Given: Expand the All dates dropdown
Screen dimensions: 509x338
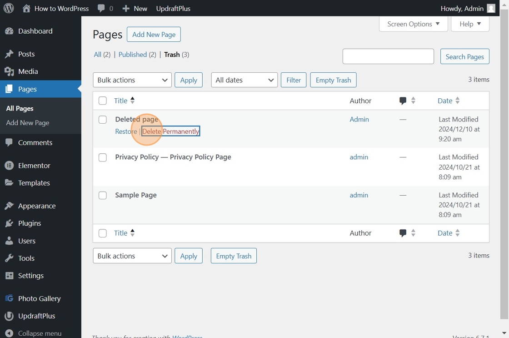Looking at the screenshot, I should pos(245,80).
